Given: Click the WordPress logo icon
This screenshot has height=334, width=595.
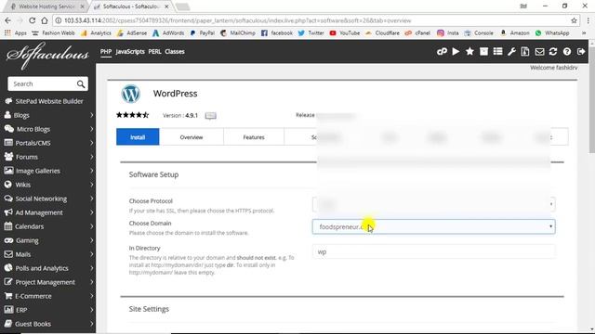Looking at the screenshot, I should click(130, 94).
